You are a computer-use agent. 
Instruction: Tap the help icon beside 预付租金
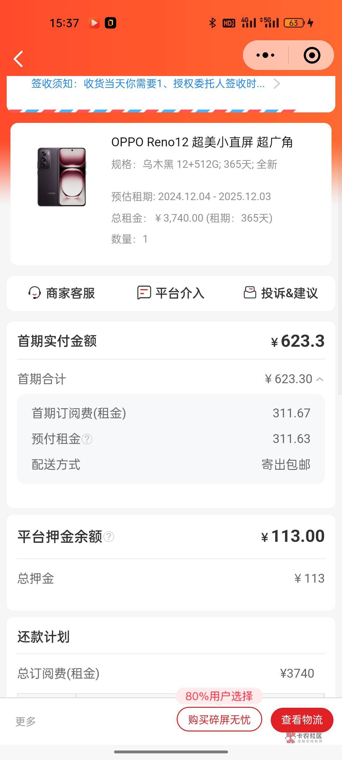coord(87,439)
